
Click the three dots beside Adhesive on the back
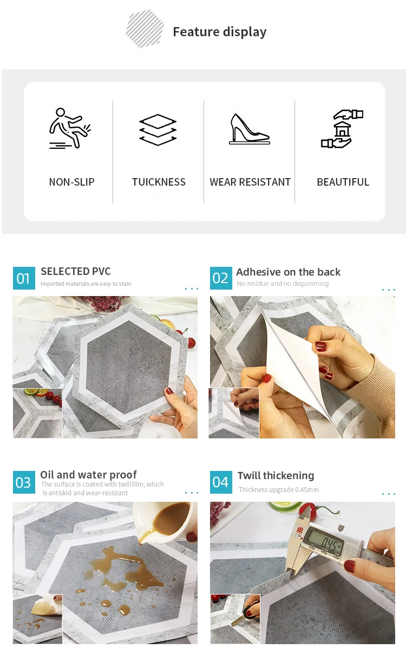point(389,290)
